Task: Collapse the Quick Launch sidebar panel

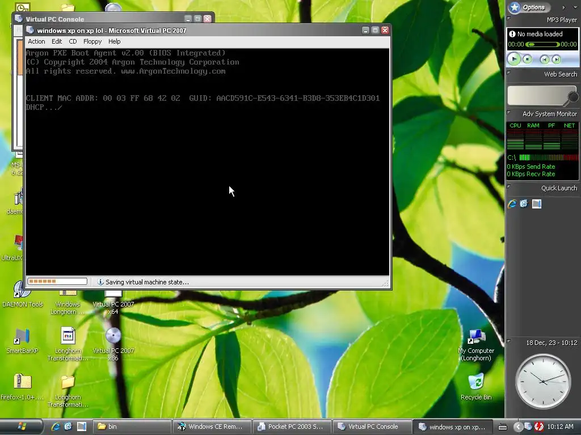Action: (509, 186)
